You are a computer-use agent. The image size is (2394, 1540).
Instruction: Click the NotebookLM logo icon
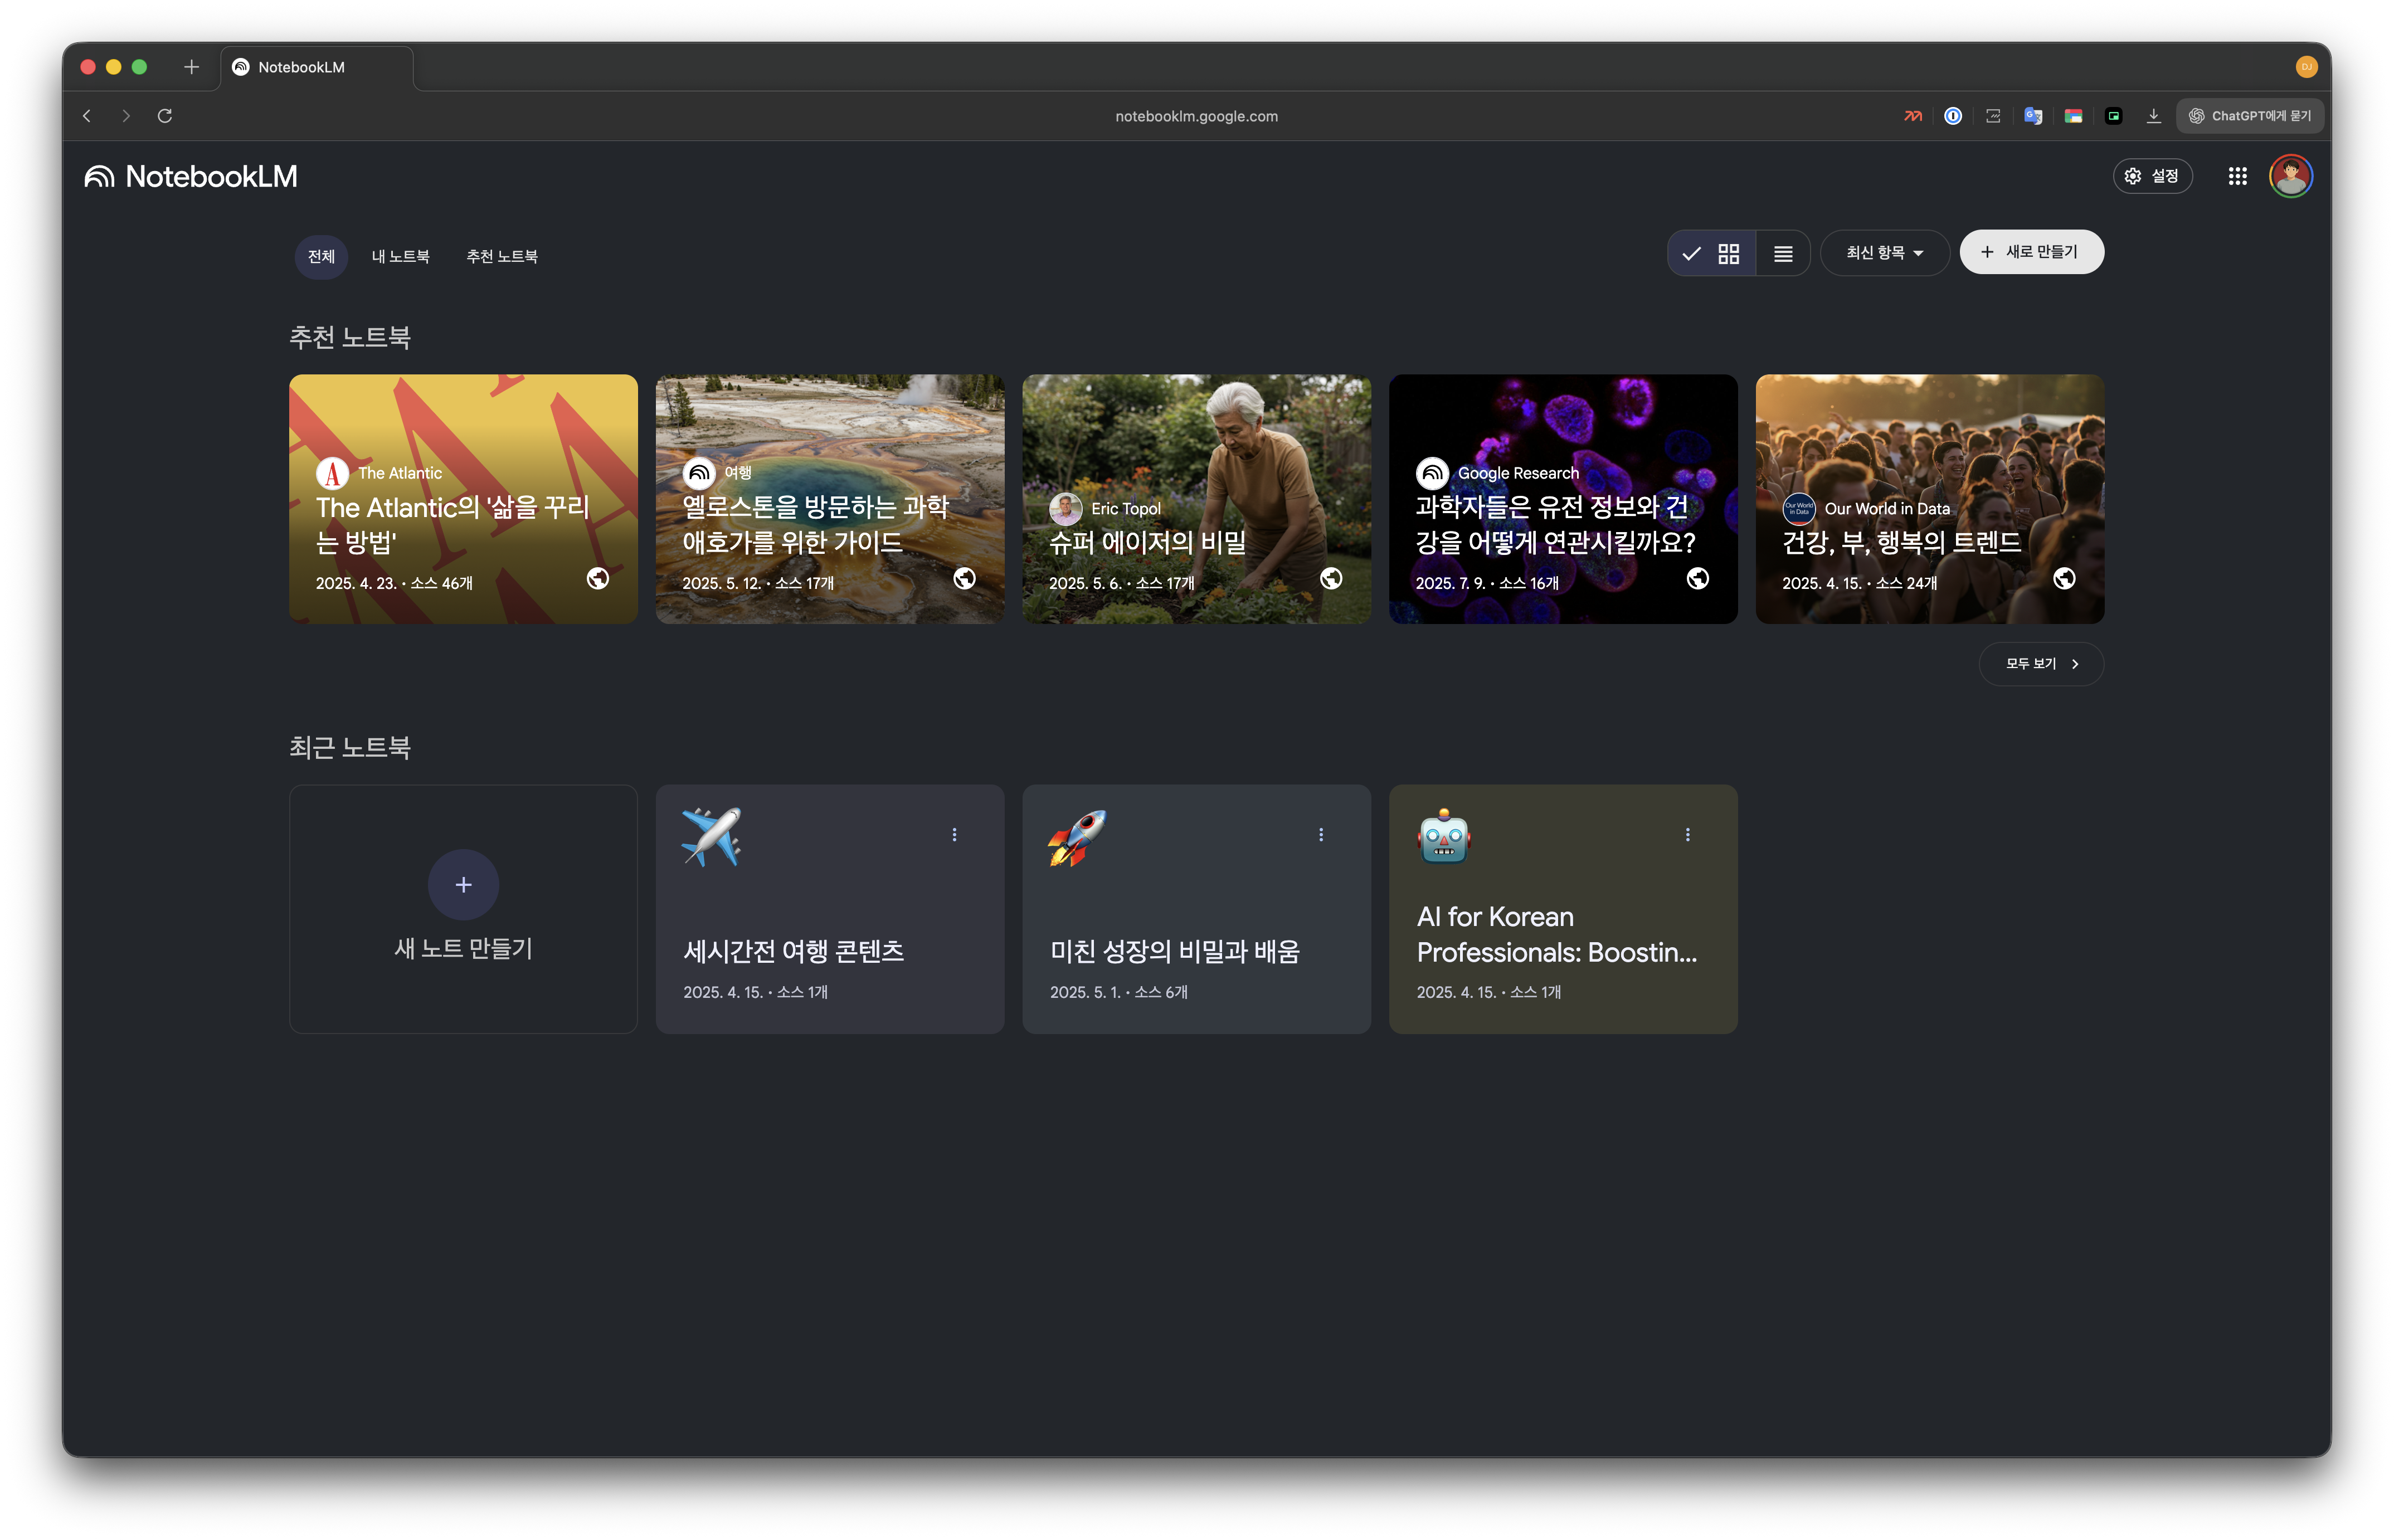point(99,176)
